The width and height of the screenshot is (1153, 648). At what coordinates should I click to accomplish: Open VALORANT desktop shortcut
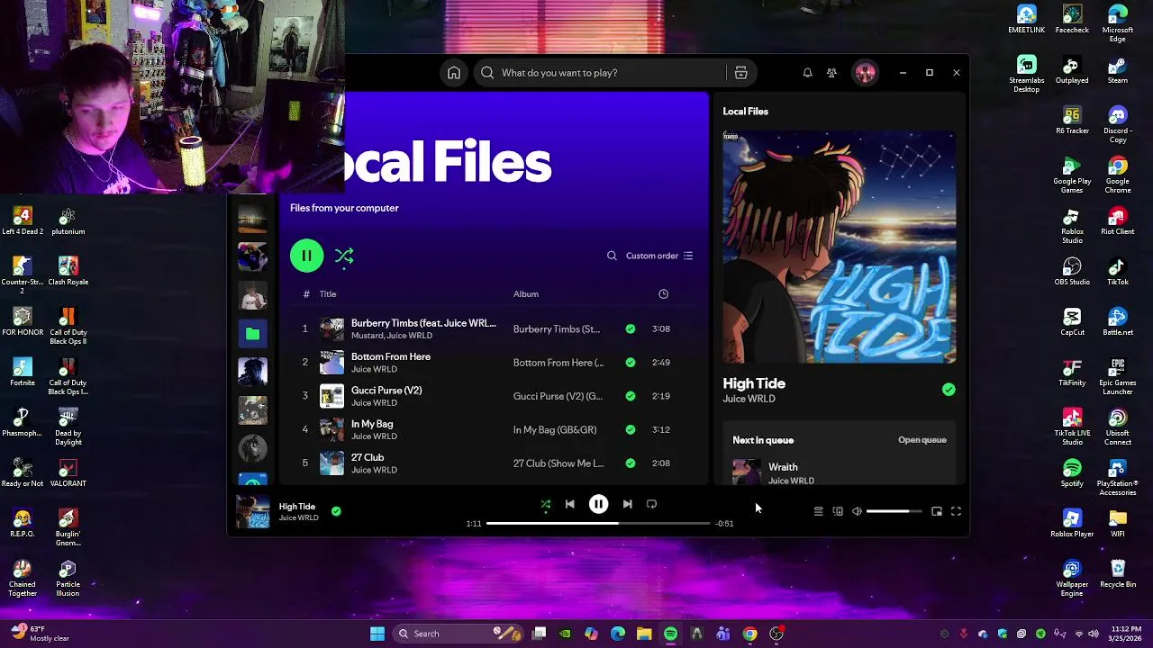tap(68, 472)
